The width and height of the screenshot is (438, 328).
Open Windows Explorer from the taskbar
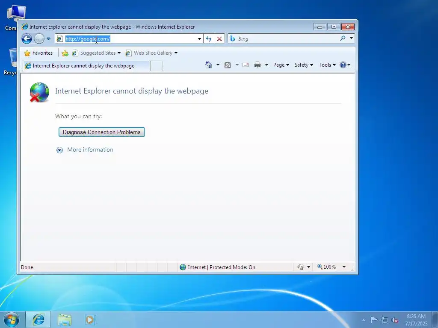click(x=65, y=319)
